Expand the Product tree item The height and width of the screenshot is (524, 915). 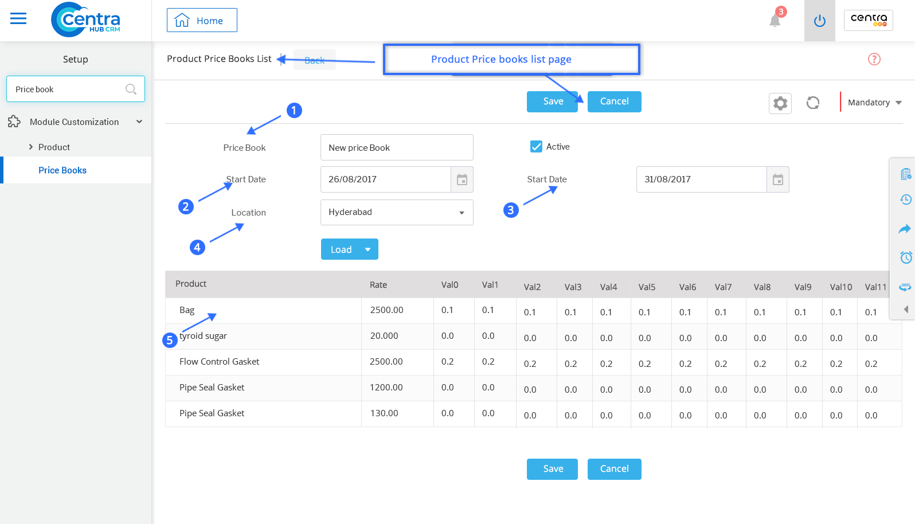31,147
